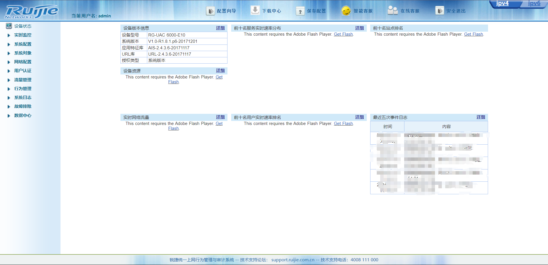This screenshot has height=265, width=548.
Task: Open the 行为管理 menu label
Action: click(x=23, y=89)
